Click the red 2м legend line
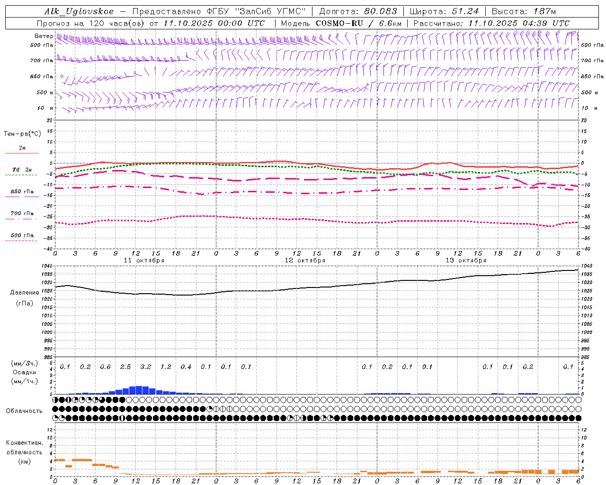The width and height of the screenshot is (606, 485). [x=22, y=153]
